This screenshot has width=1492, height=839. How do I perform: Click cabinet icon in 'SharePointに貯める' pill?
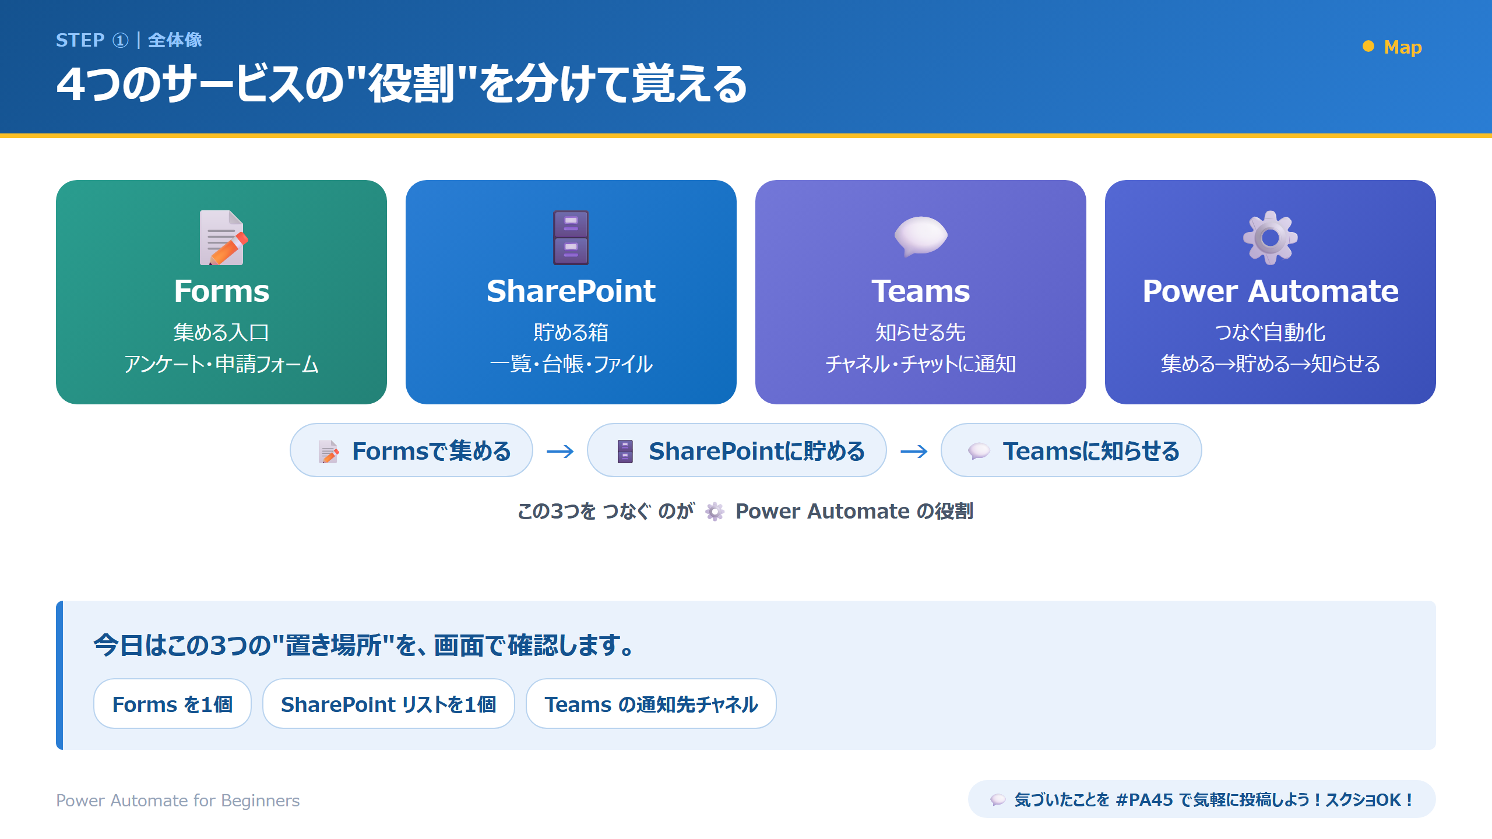625,452
